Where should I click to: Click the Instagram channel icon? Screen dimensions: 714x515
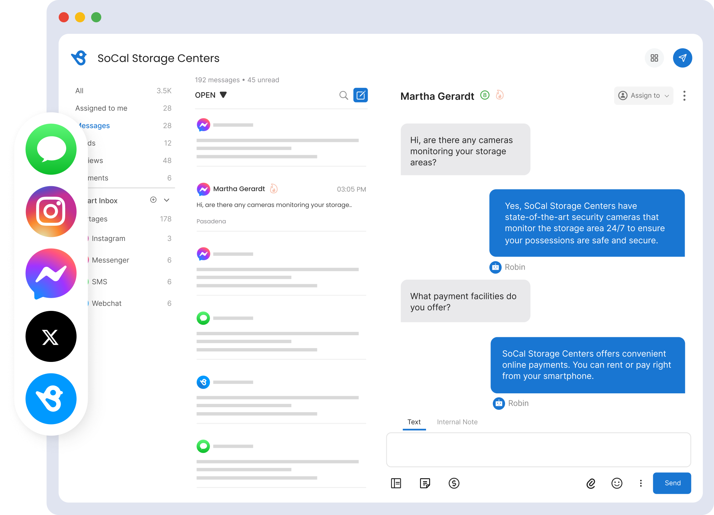pos(51,212)
